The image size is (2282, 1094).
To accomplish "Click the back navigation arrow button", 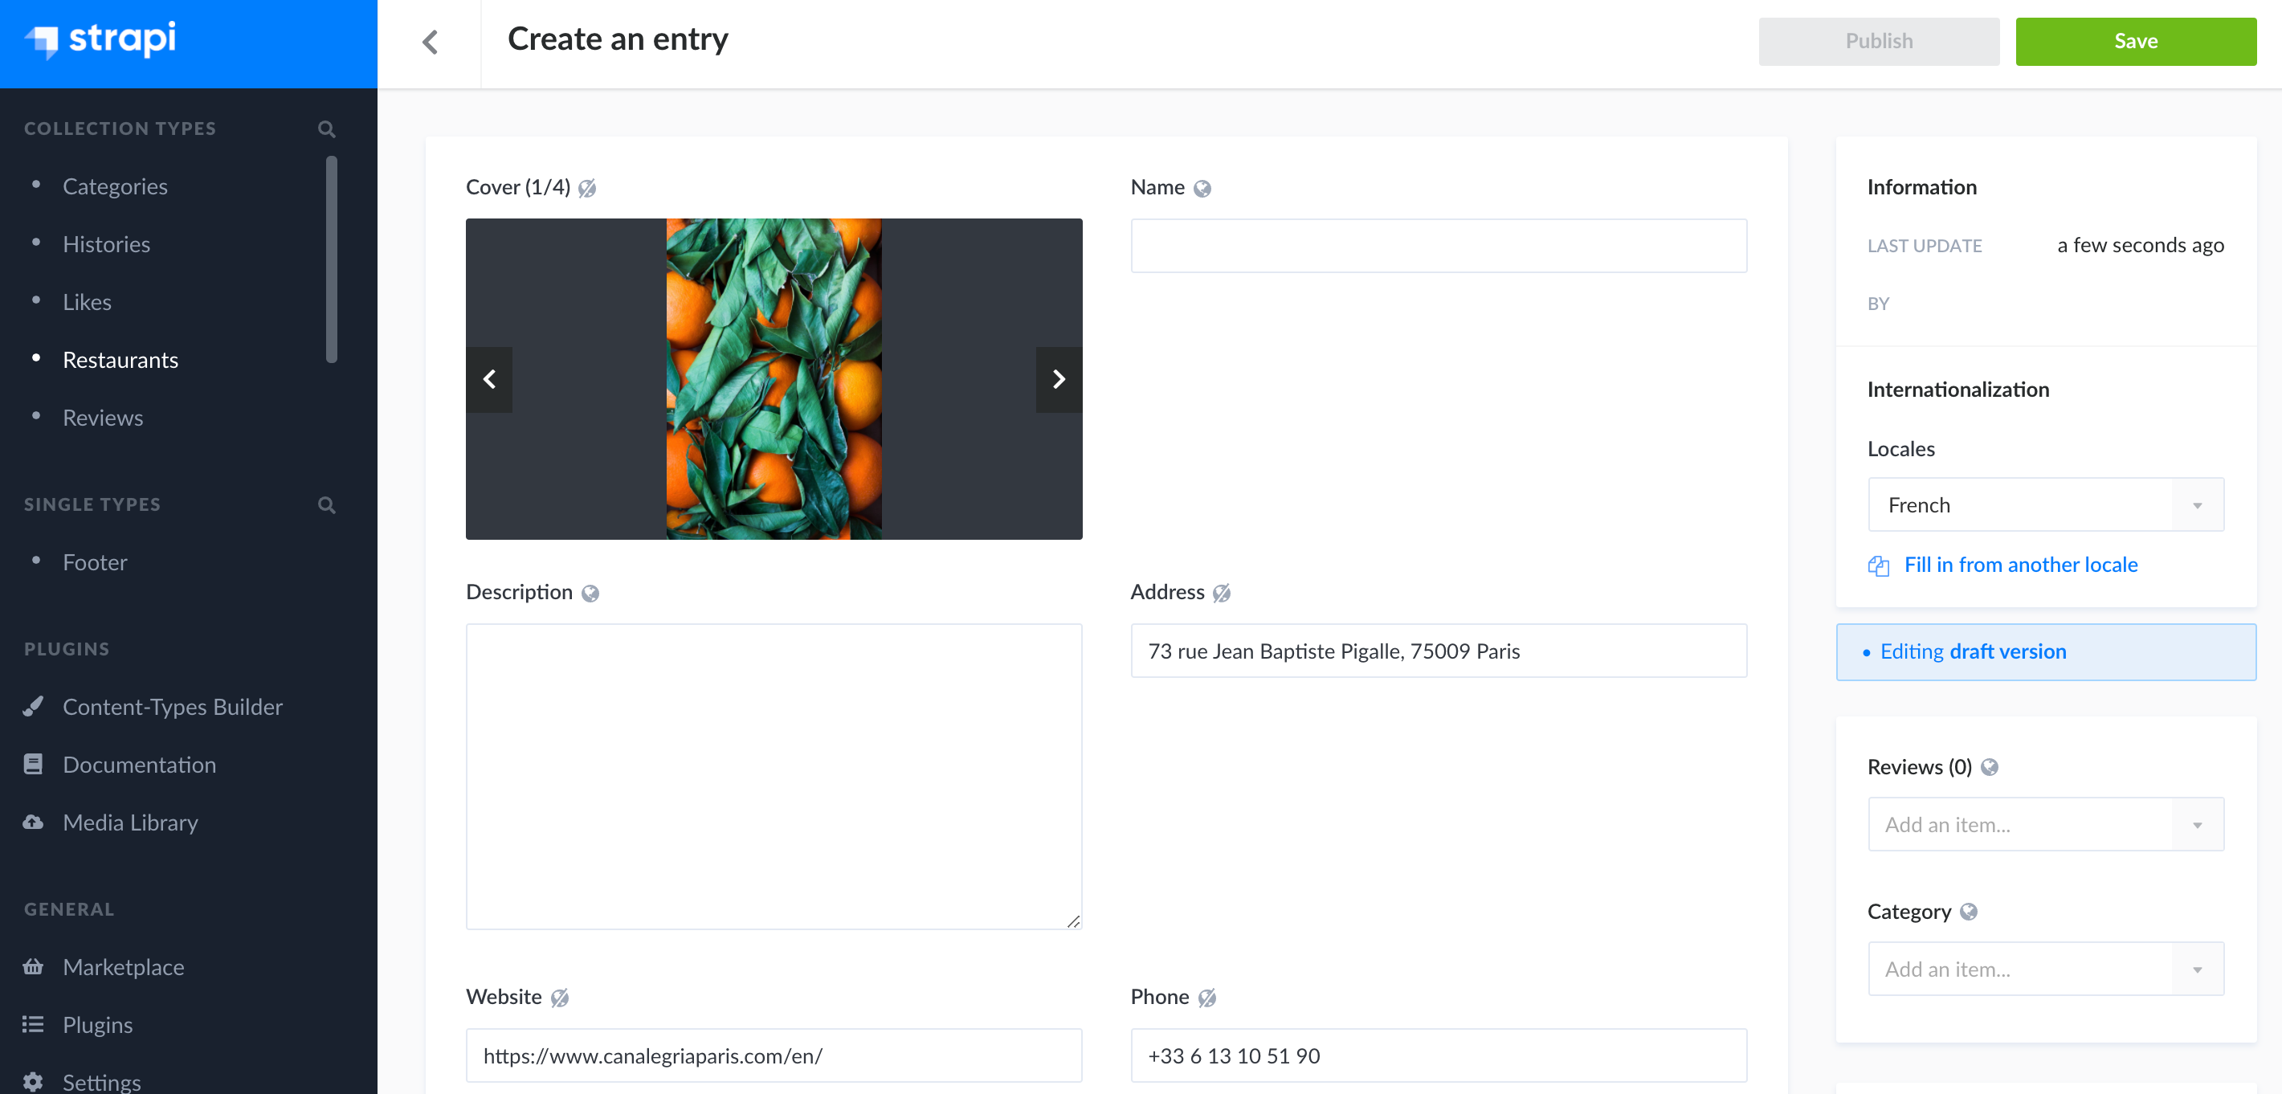I will click(x=431, y=39).
